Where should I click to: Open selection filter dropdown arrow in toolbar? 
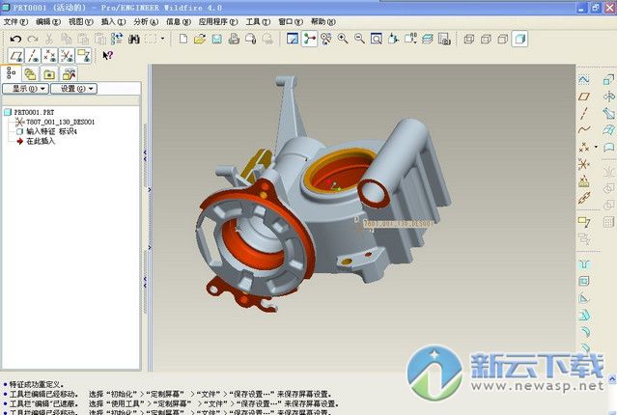[x=162, y=39]
